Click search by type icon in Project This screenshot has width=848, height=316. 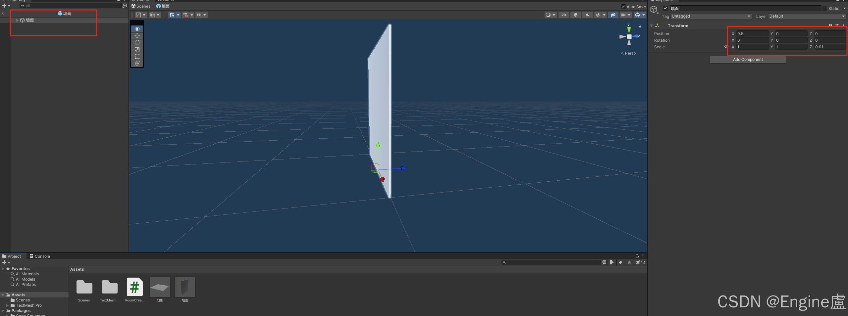click(x=611, y=262)
